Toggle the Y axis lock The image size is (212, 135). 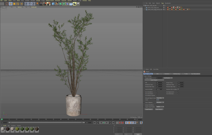point(30,4)
